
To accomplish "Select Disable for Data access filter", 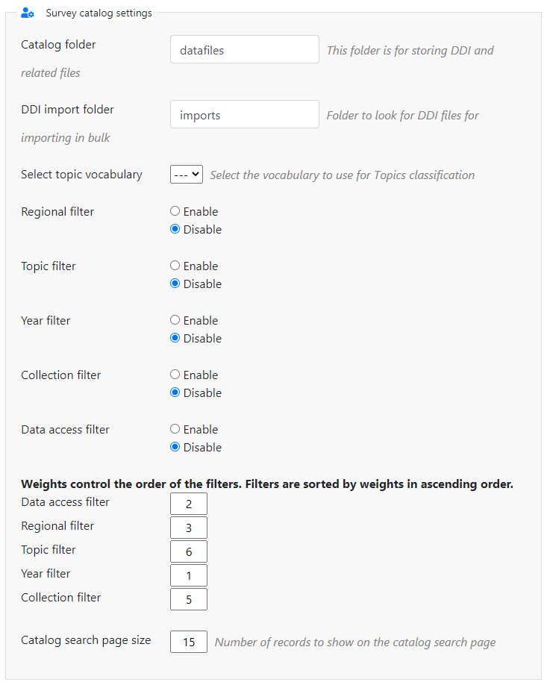I will click(x=175, y=447).
